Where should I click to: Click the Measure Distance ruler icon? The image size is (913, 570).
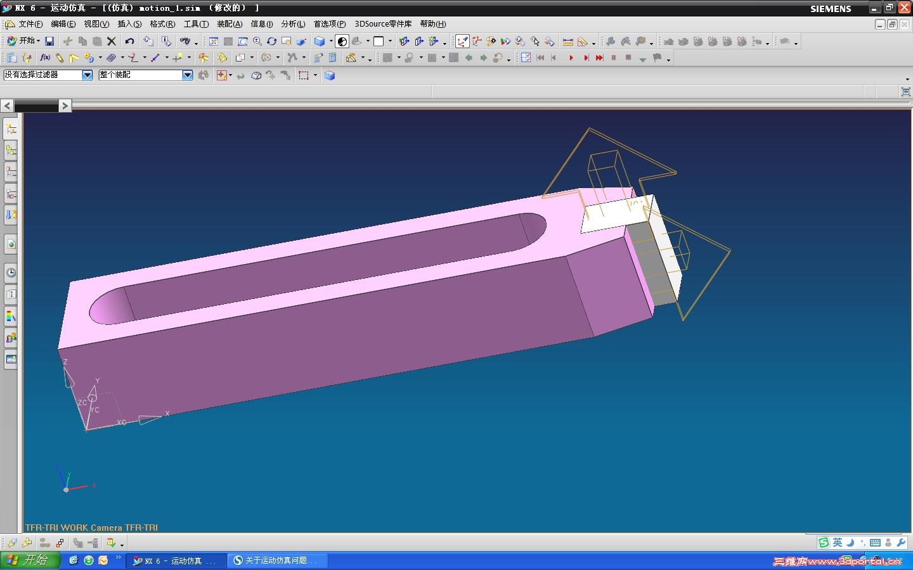[x=568, y=41]
